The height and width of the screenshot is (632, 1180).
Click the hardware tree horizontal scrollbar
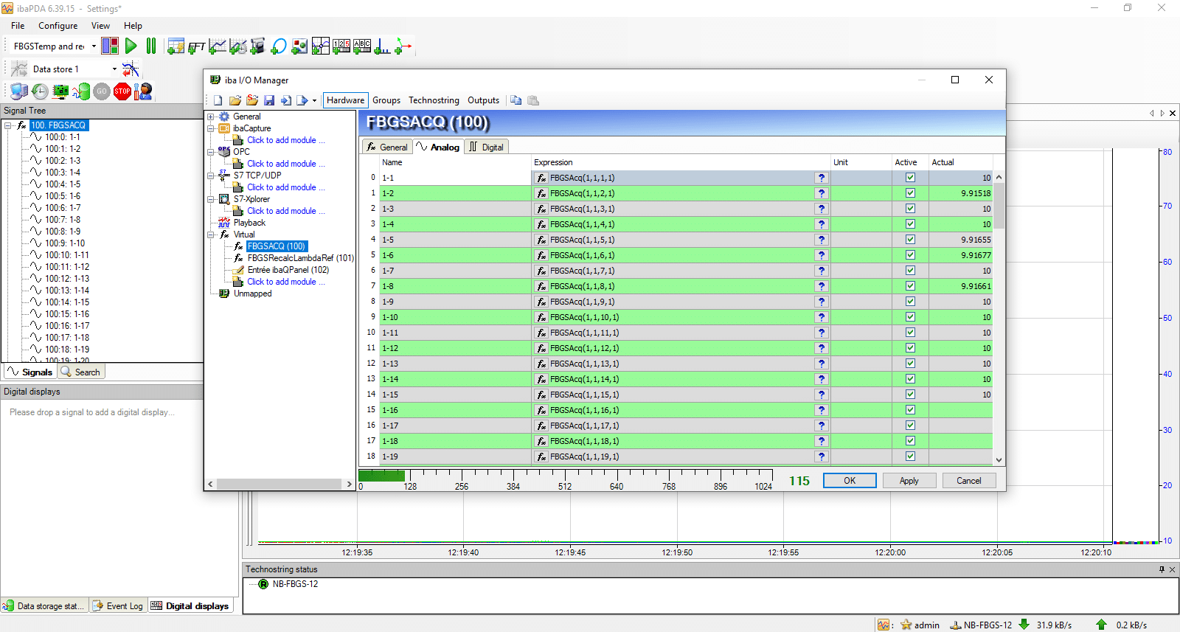click(280, 485)
